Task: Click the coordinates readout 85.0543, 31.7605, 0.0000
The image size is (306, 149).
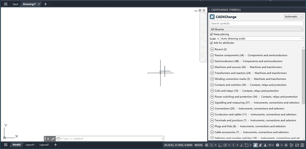Action: click(x=179, y=145)
